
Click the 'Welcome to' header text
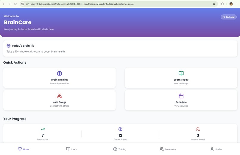11,16
